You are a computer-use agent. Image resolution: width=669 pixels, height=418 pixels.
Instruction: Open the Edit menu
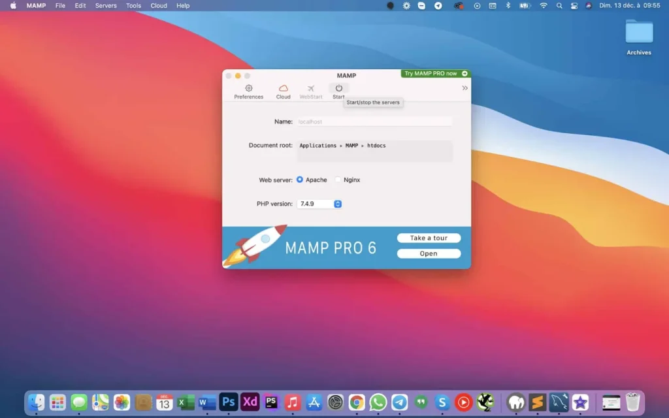(80, 5)
